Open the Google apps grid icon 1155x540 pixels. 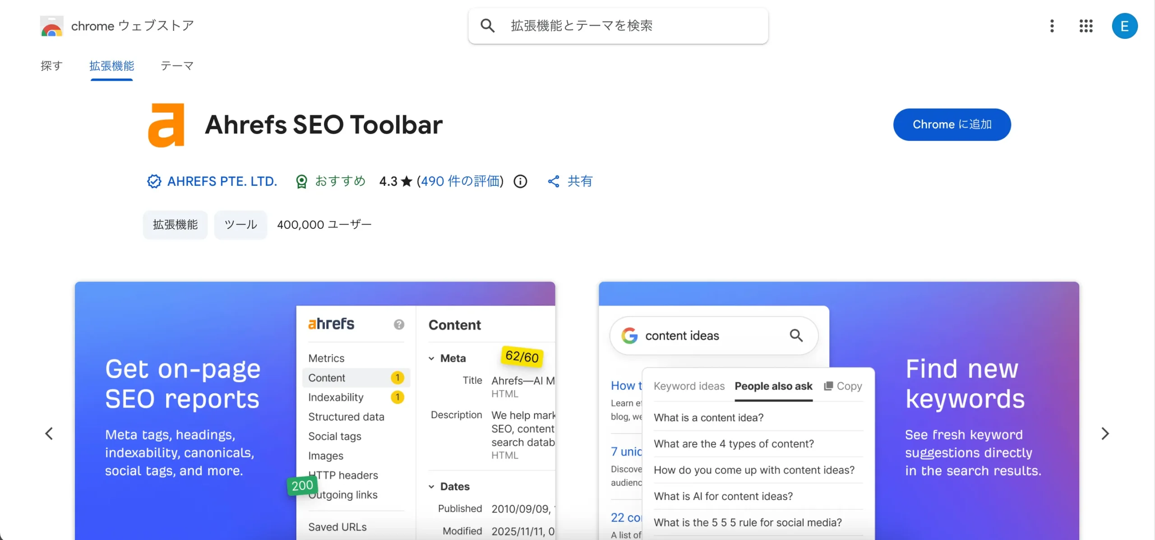[1086, 26]
